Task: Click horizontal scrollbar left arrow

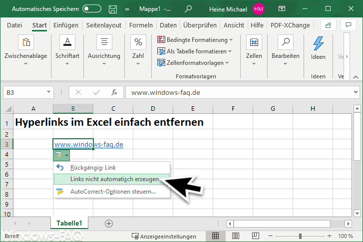Action: [x=230, y=224]
